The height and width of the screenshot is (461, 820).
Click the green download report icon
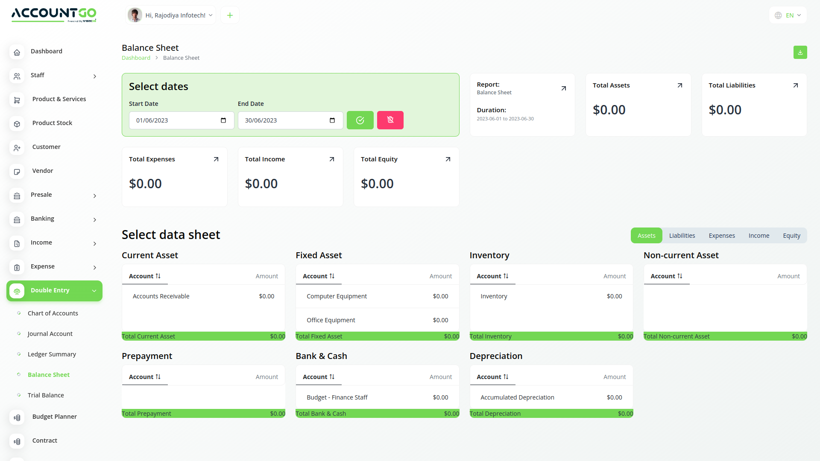click(800, 53)
